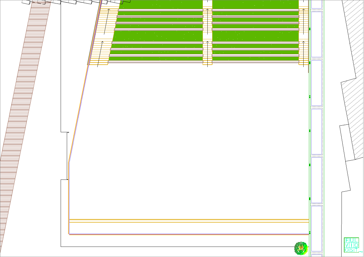The image size is (364, 257).
Task: Pick the widest green lawn strip, left section
Action: click(x=158, y=36)
